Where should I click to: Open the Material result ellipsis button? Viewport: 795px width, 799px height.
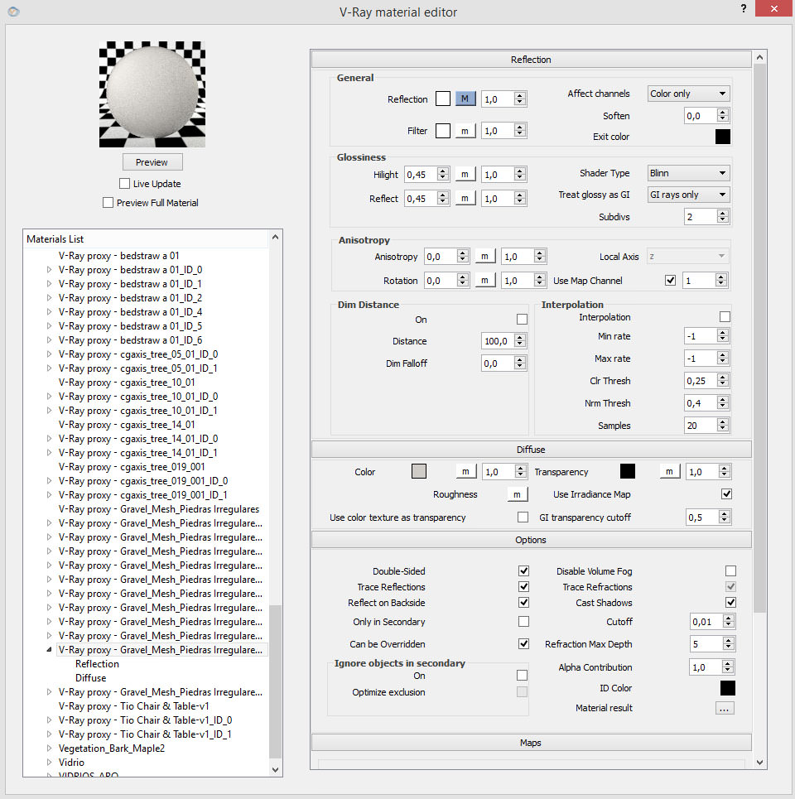point(725,708)
